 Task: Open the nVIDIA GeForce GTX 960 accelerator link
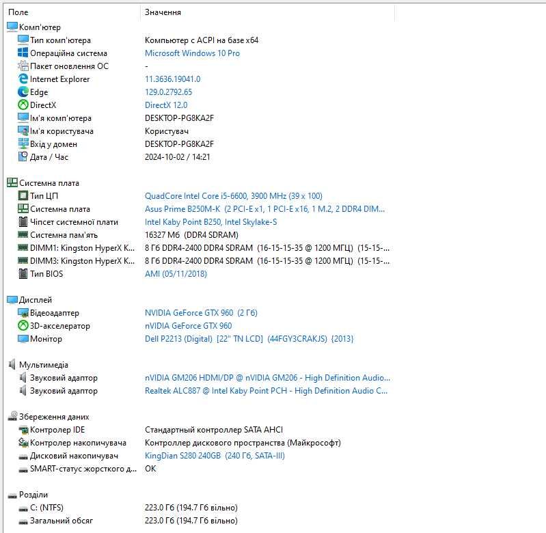tap(188, 325)
